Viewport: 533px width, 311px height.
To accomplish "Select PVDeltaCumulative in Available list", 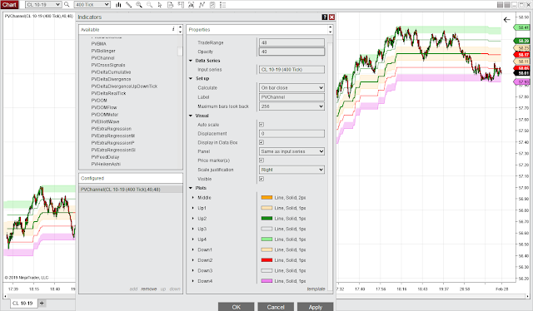I will pyautogui.click(x=111, y=72).
